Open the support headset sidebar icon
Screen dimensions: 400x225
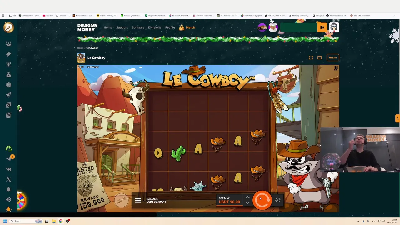pyautogui.click(x=8, y=149)
